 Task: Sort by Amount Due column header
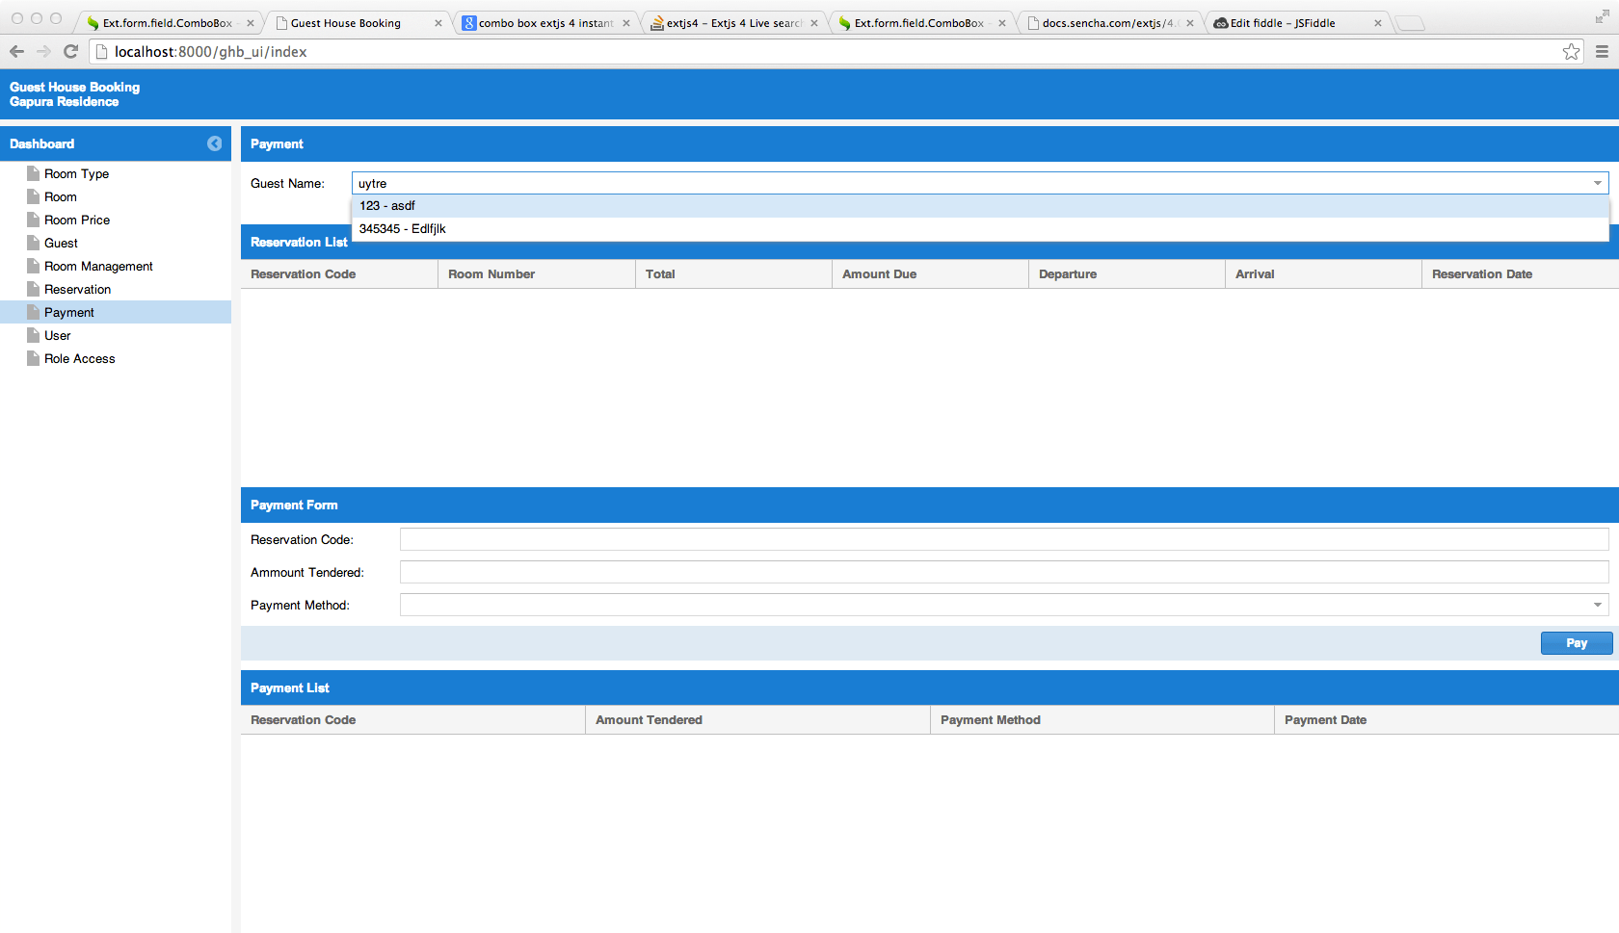930,273
